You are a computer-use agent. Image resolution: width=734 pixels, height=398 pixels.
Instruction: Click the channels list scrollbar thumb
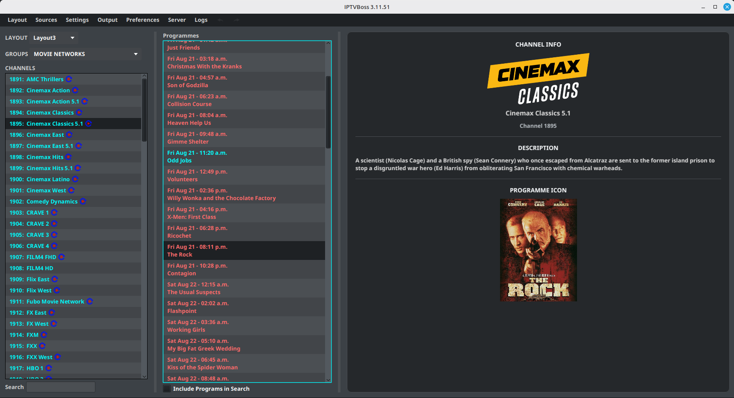tap(144, 110)
